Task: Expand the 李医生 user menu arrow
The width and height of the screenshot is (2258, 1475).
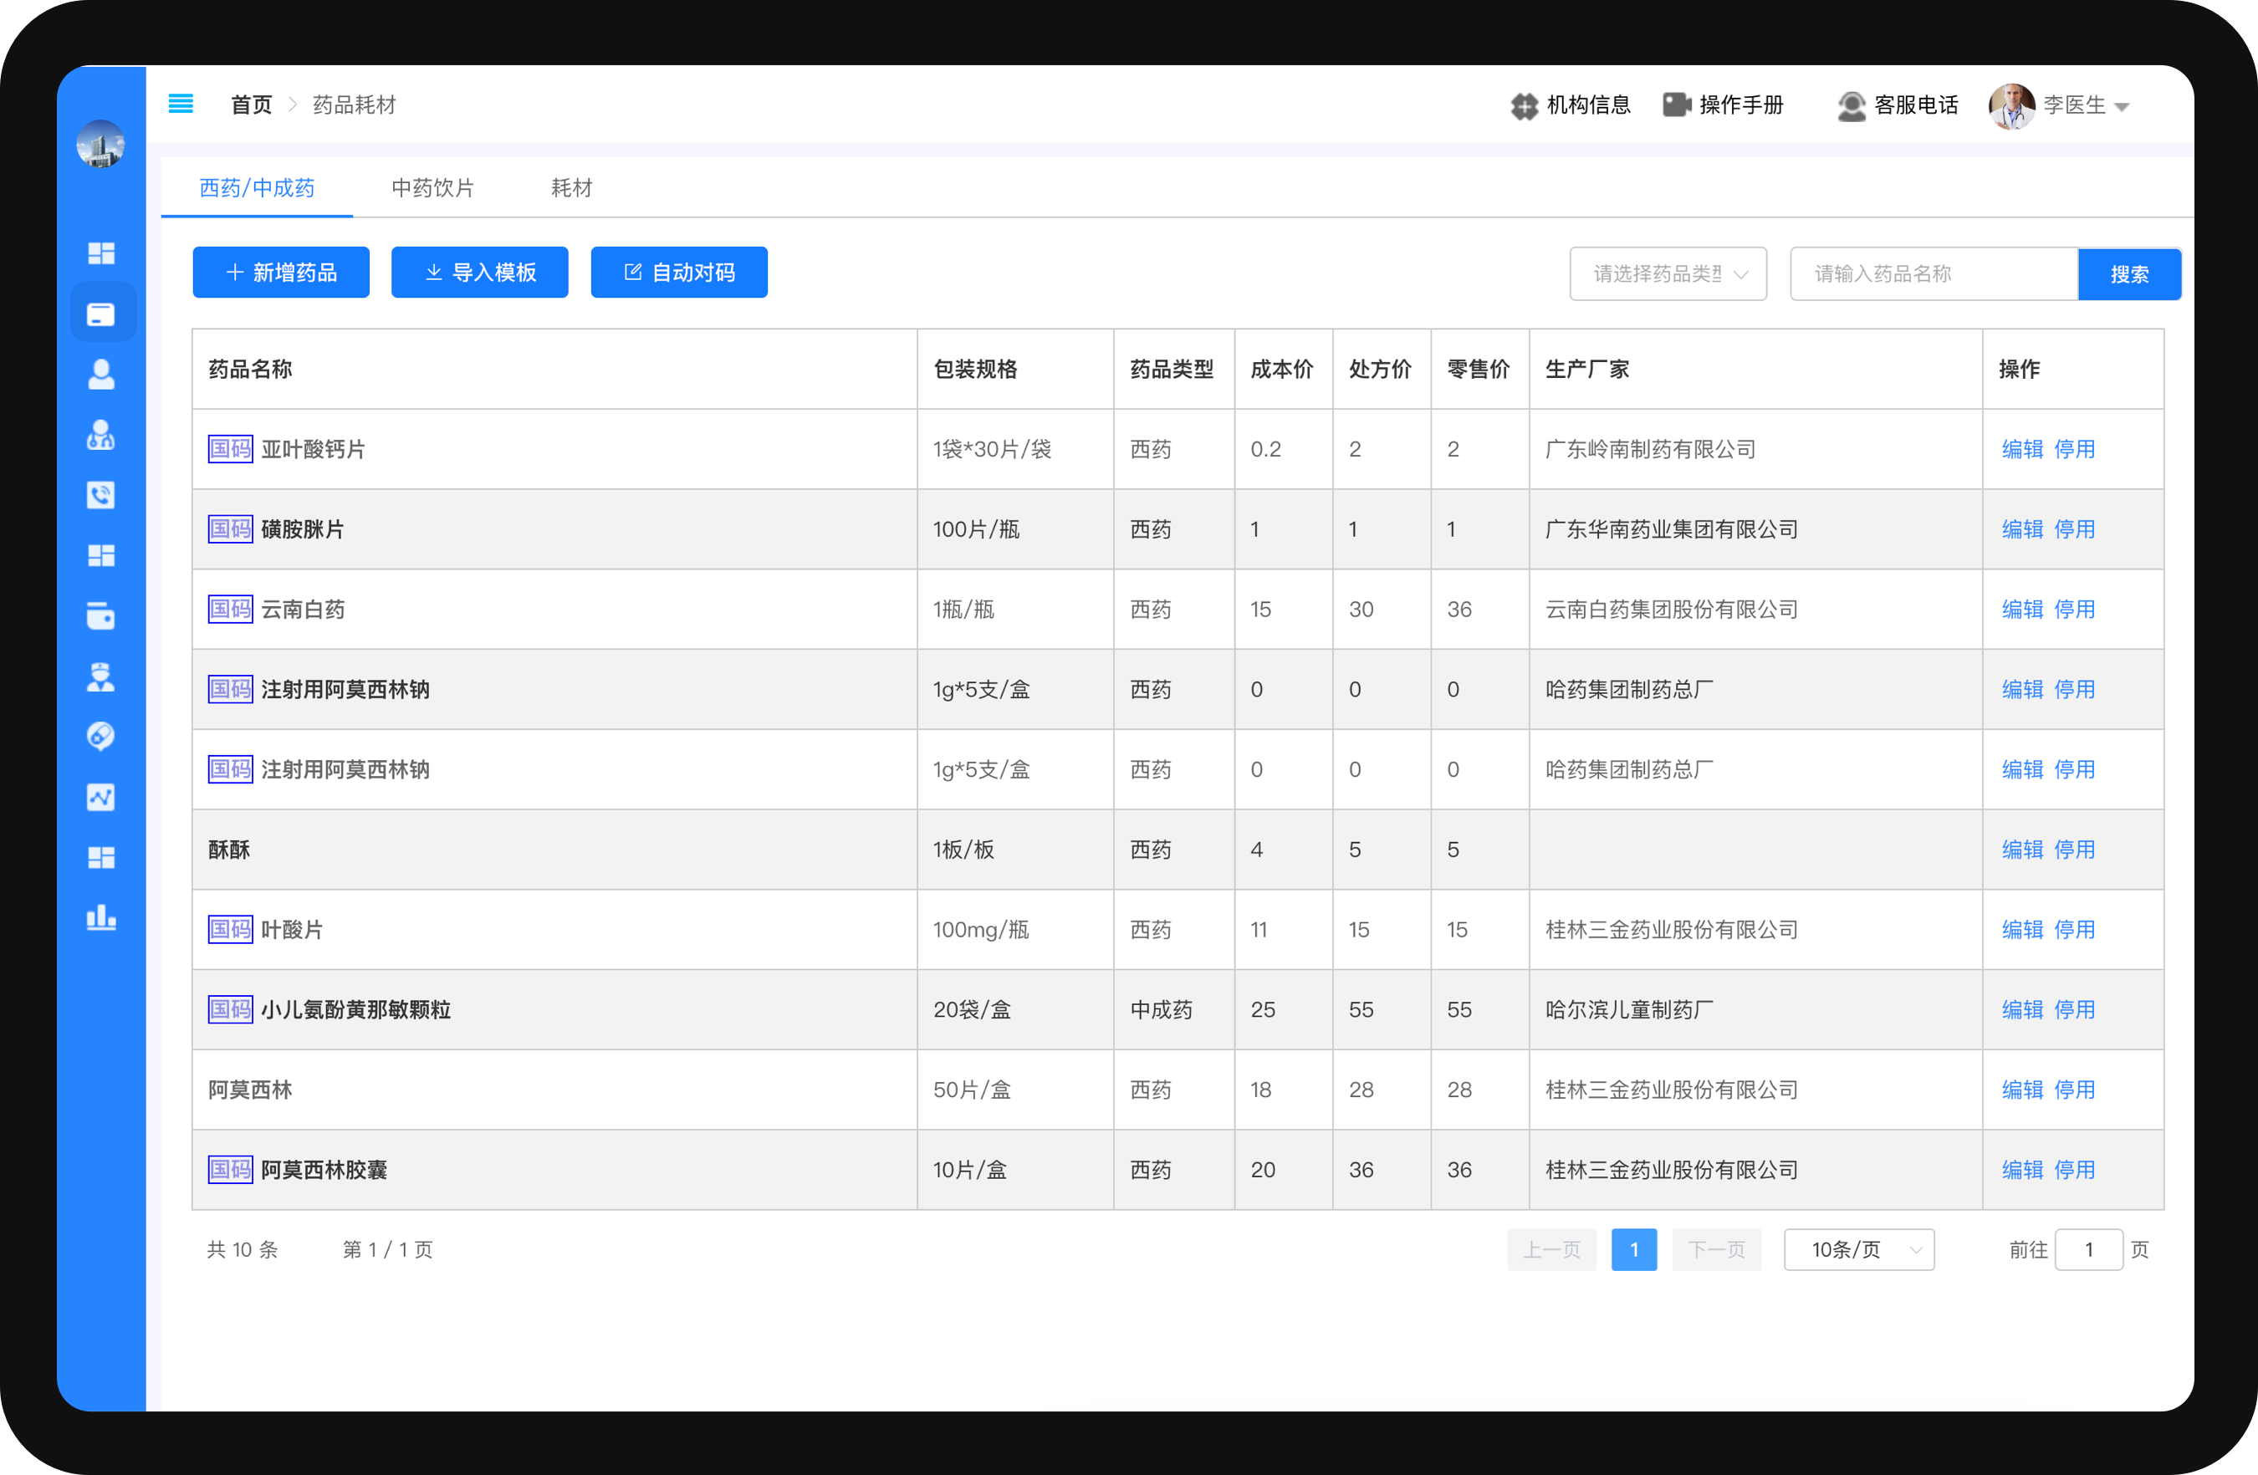Action: point(2123,107)
